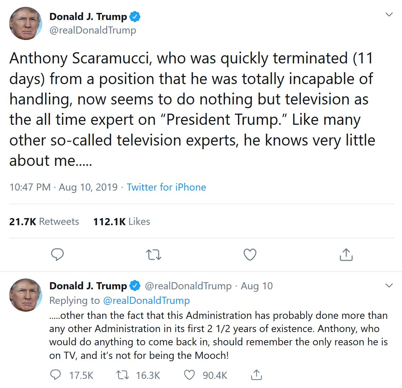The width and height of the screenshot is (402, 388).
Task: Share the reply tweet via bottom share icon
Action: [x=257, y=375]
